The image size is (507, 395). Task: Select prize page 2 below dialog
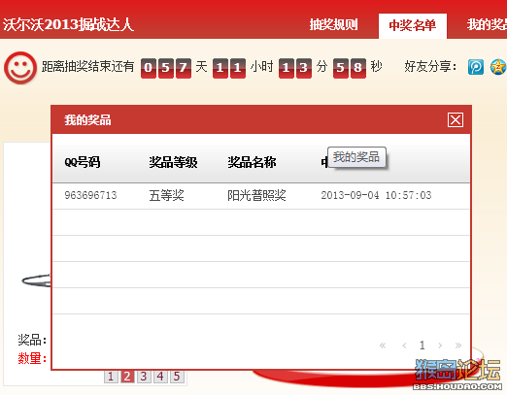(x=127, y=377)
